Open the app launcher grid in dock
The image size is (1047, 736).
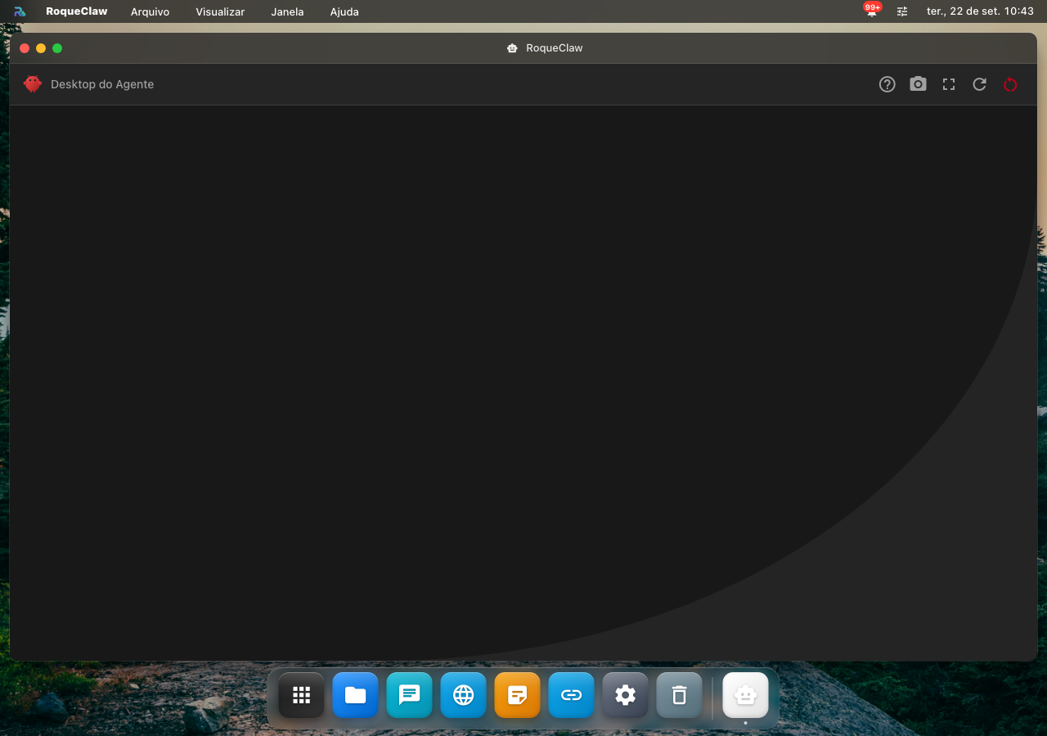click(302, 695)
